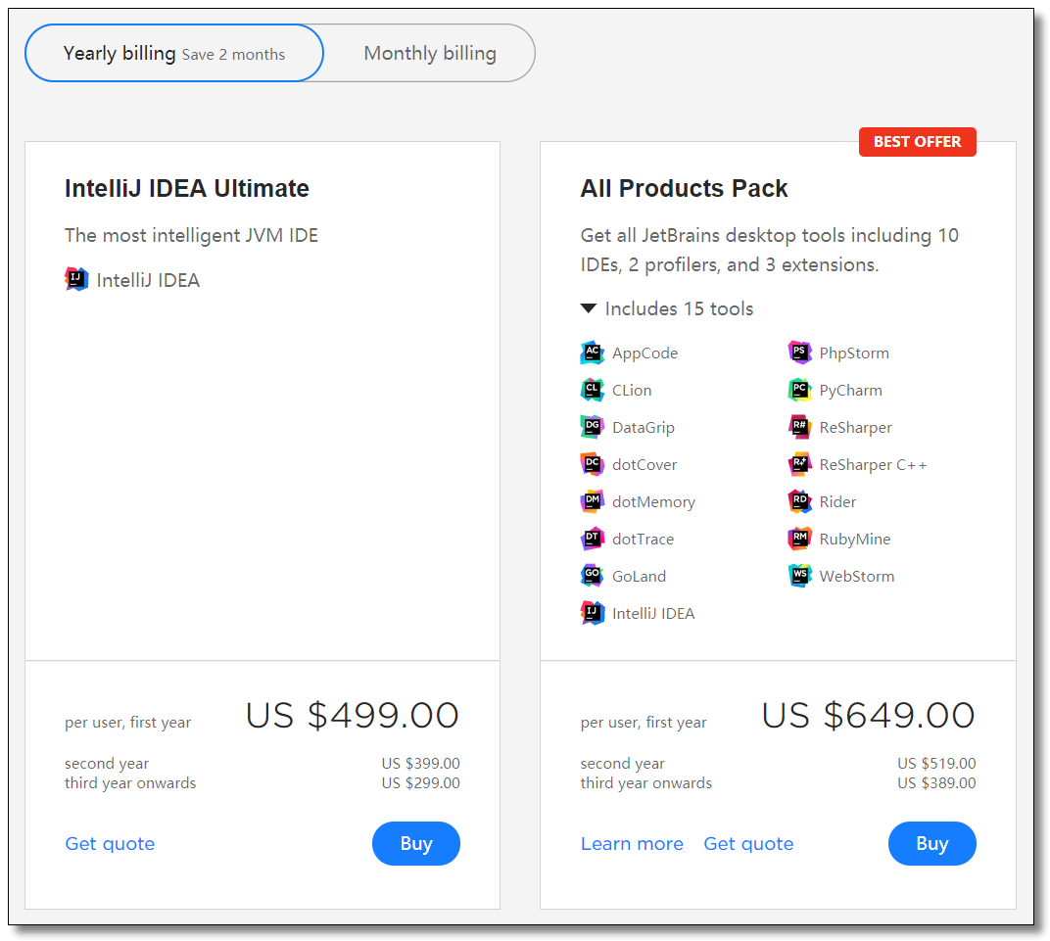Click the WebStorm product icon
Image resolution: width=1050 pixels, height=941 pixels.
tap(799, 577)
